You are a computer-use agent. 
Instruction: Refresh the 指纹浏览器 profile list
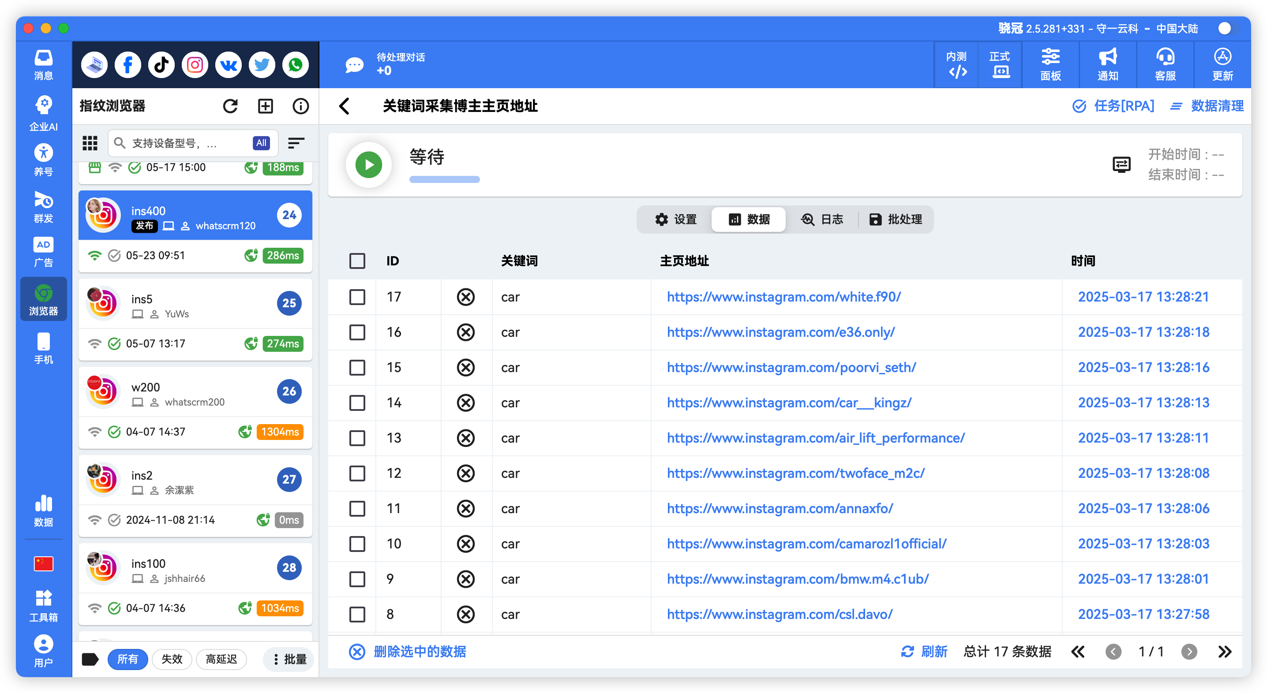[230, 106]
